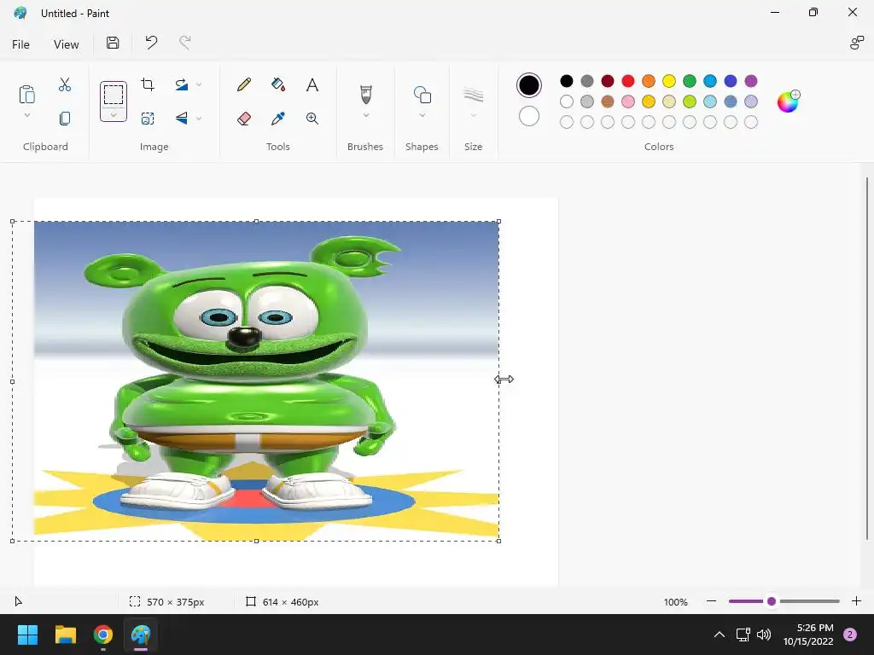Image resolution: width=874 pixels, height=655 pixels.
Task: Pick the orange color swatch
Action: (x=649, y=81)
